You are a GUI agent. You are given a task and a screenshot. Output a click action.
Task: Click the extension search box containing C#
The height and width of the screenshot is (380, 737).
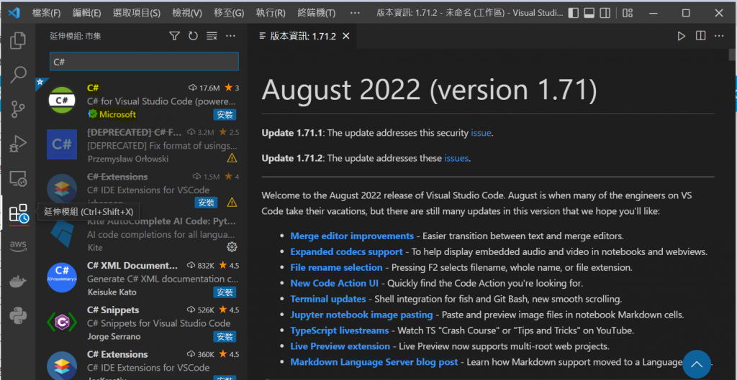point(144,62)
